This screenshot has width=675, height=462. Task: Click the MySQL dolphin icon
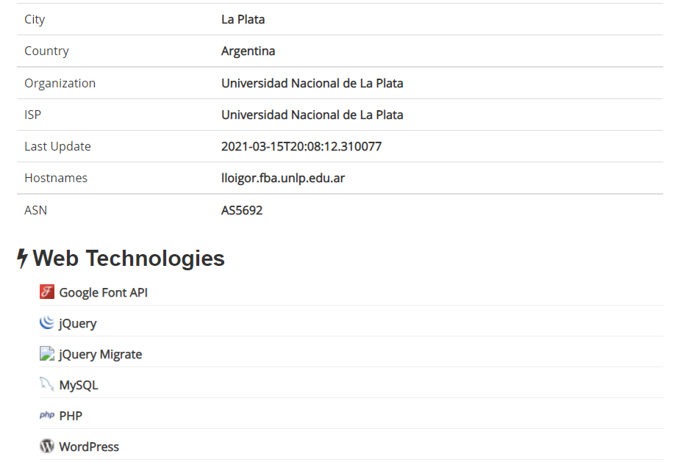pyautogui.click(x=47, y=384)
